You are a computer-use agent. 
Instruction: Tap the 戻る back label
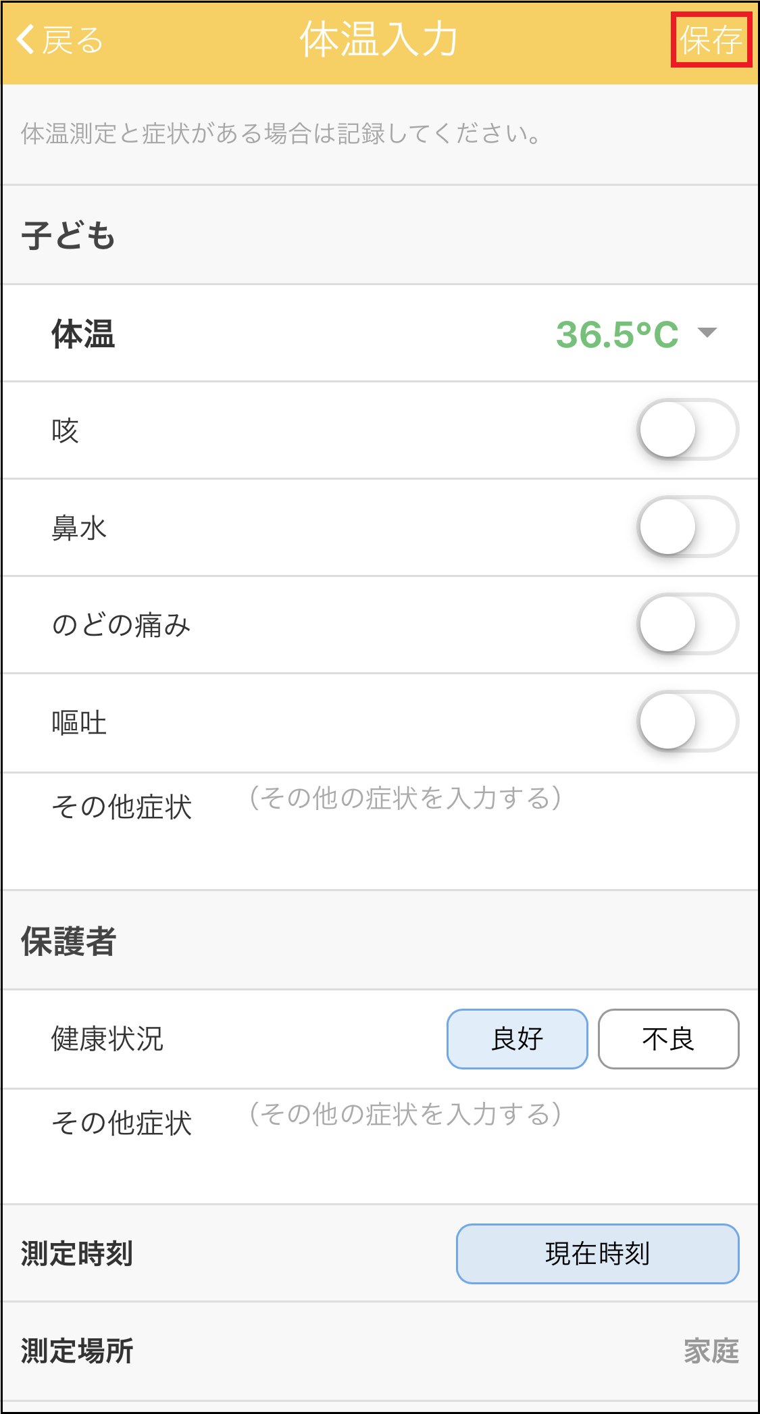click(x=72, y=41)
